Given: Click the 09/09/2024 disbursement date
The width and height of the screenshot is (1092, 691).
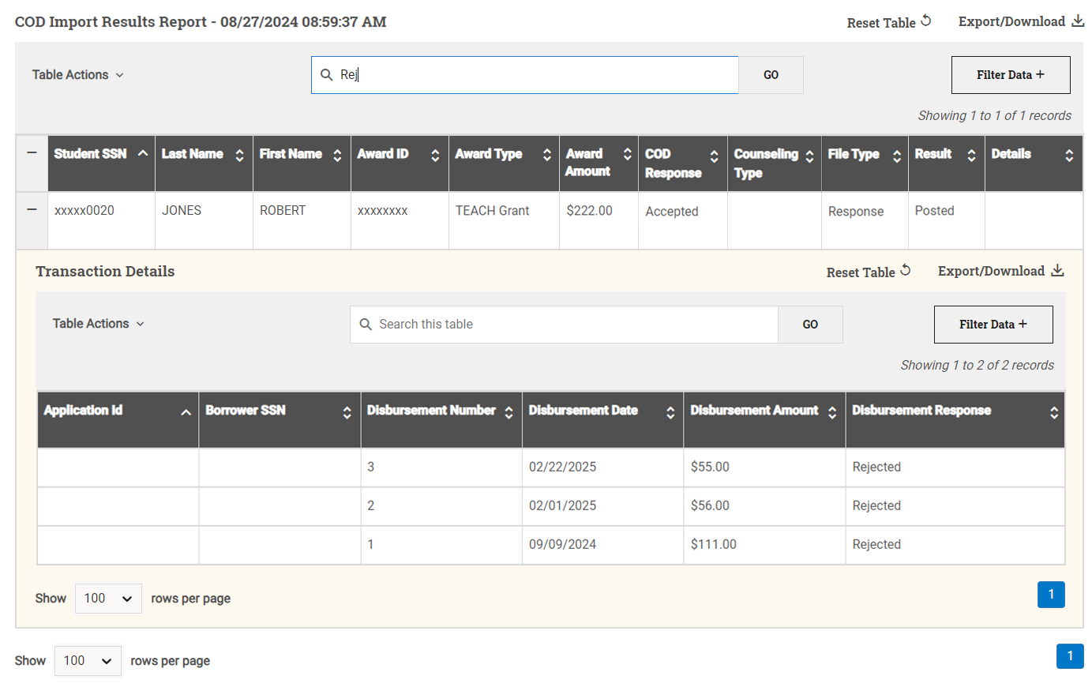Looking at the screenshot, I should [562, 544].
